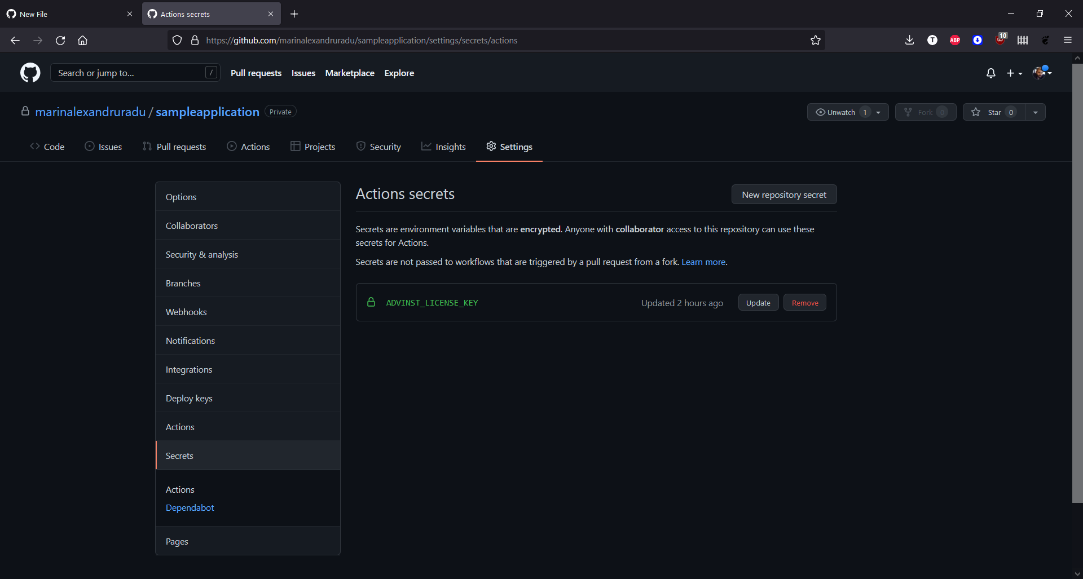The height and width of the screenshot is (579, 1083).
Task: Close the Actions secrets tab
Action: (271, 14)
